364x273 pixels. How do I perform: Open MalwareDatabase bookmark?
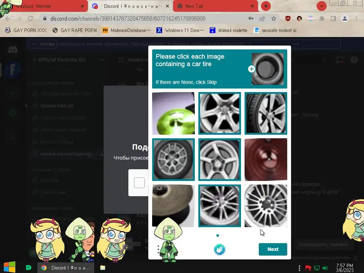(127, 30)
